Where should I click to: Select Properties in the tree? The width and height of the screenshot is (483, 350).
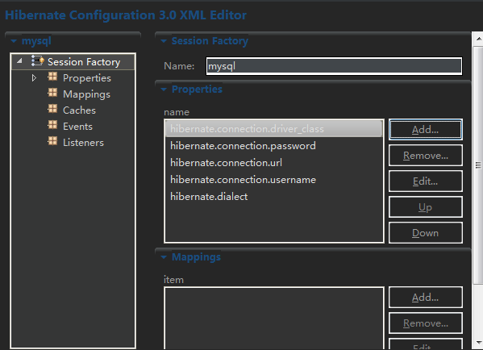pyautogui.click(x=87, y=78)
